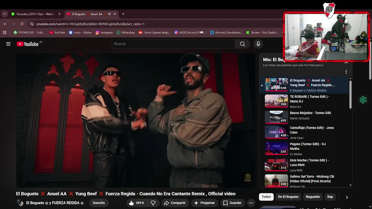The width and height of the screenshot is (372, 209).
Task: Open the El Bogueto watermark in video corner
Action: (x=248, y=177)
